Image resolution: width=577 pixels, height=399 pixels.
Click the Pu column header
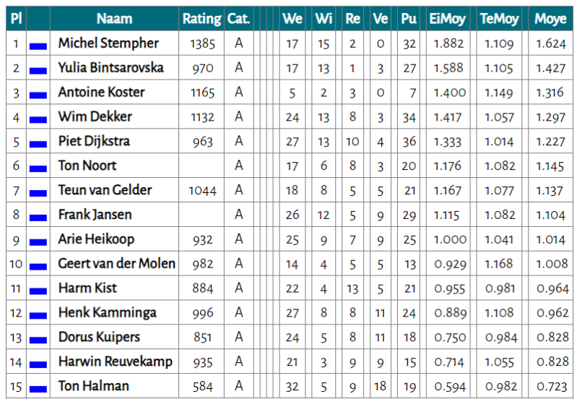(x=409, y=19)
